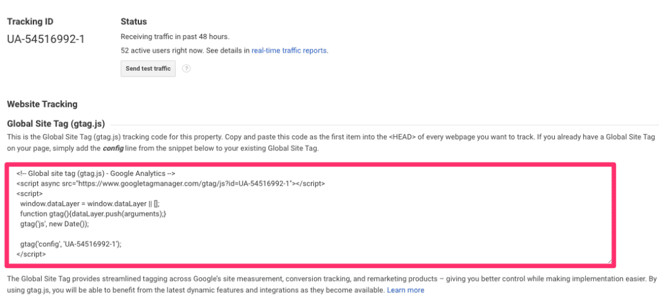Image resolution: width=659 pixels, height=302 pixels.
Task: Click the Send test traffic button
Action: point(148,69)
